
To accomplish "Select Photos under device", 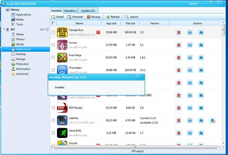I will pos(18,39).
